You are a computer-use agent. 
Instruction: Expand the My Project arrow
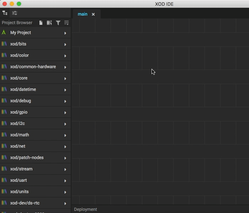[65, 33]
